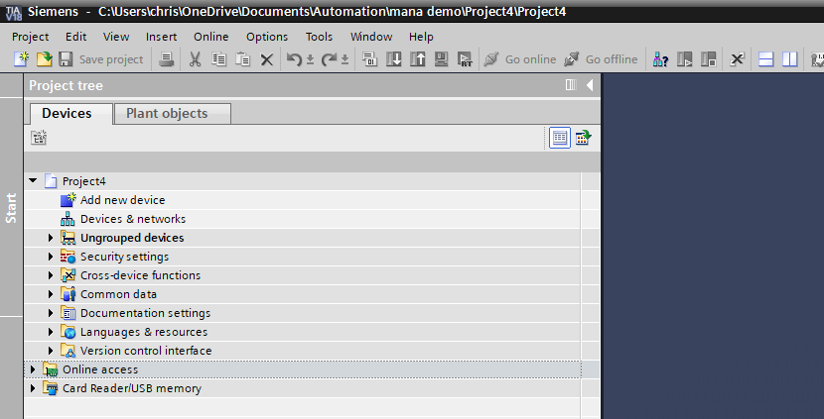Expand the Security settings node

point(51,257)
